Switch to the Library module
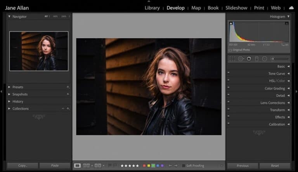This screenshot has width=298, height=172. click(152, 8)
